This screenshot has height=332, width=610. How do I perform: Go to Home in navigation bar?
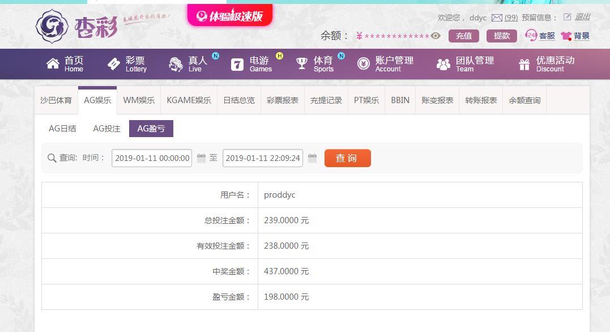click(65, 64)
